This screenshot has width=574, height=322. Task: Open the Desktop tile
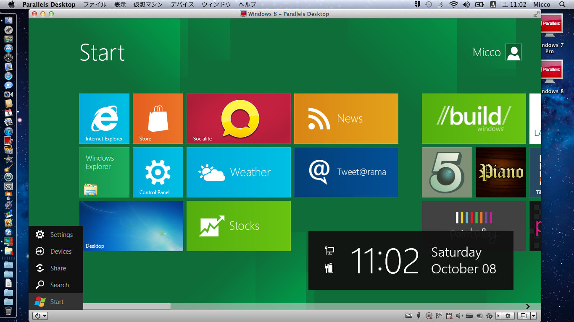(x=131, y=226)
